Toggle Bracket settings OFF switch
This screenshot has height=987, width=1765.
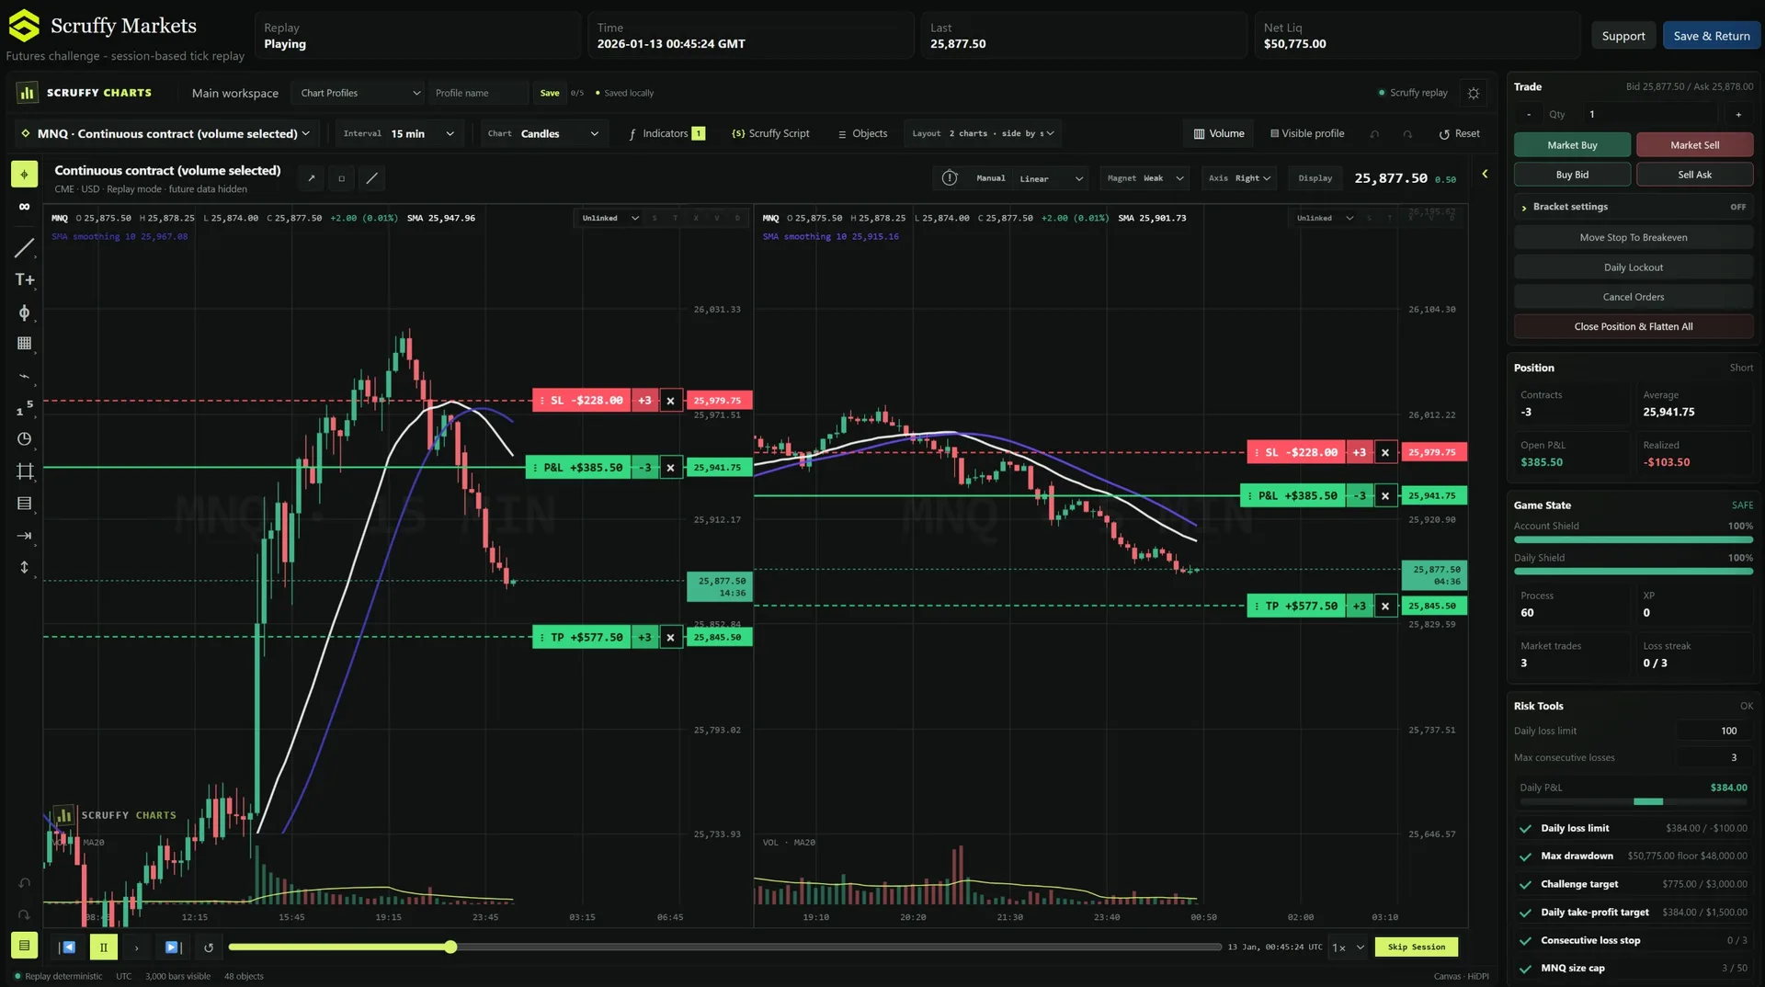point(1737,207)
